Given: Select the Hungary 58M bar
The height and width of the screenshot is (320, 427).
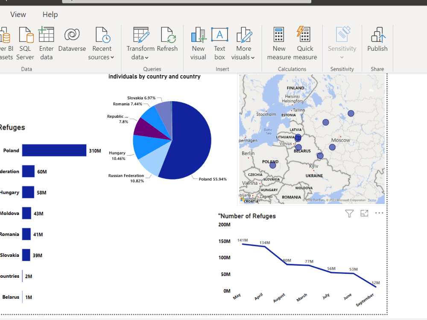Looking at the screenshot, I should tap(28, 192).
